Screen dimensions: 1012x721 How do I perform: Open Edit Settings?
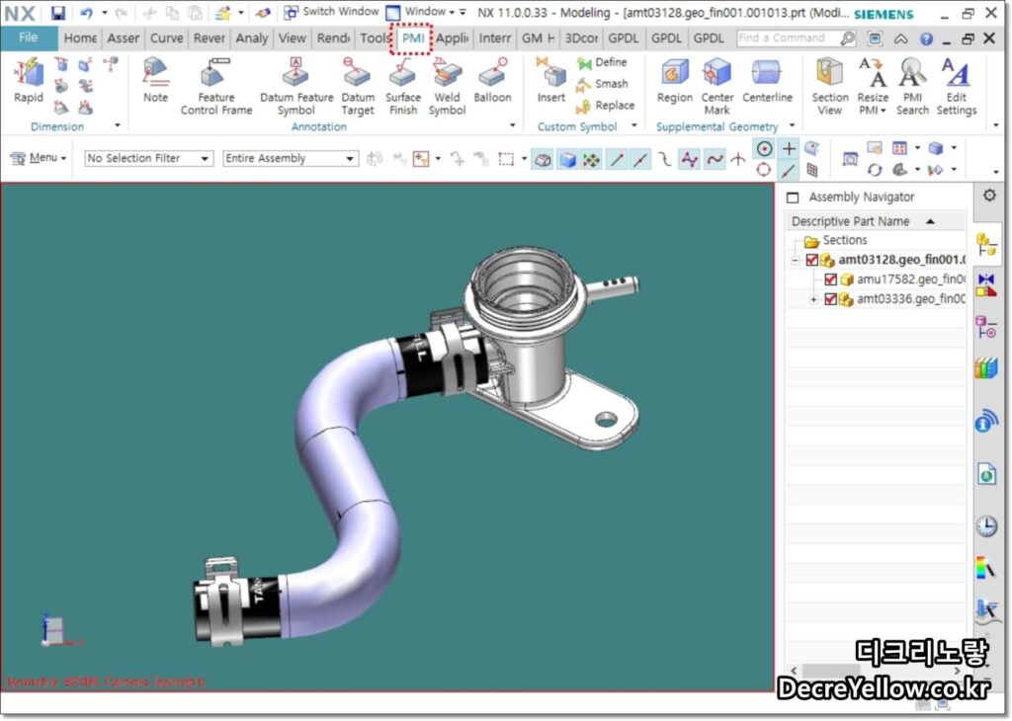coord(956,86)
